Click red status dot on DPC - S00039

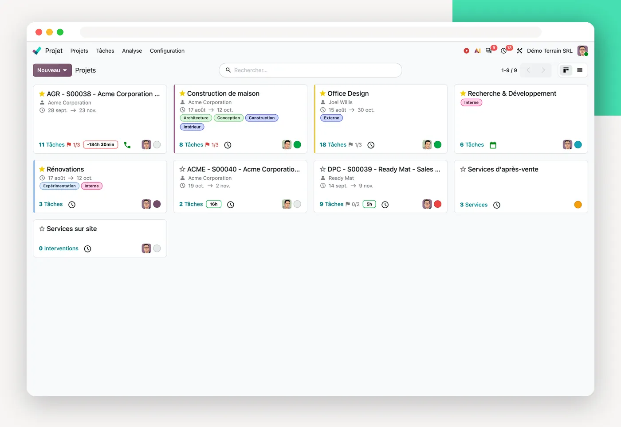tap(438, 204)
